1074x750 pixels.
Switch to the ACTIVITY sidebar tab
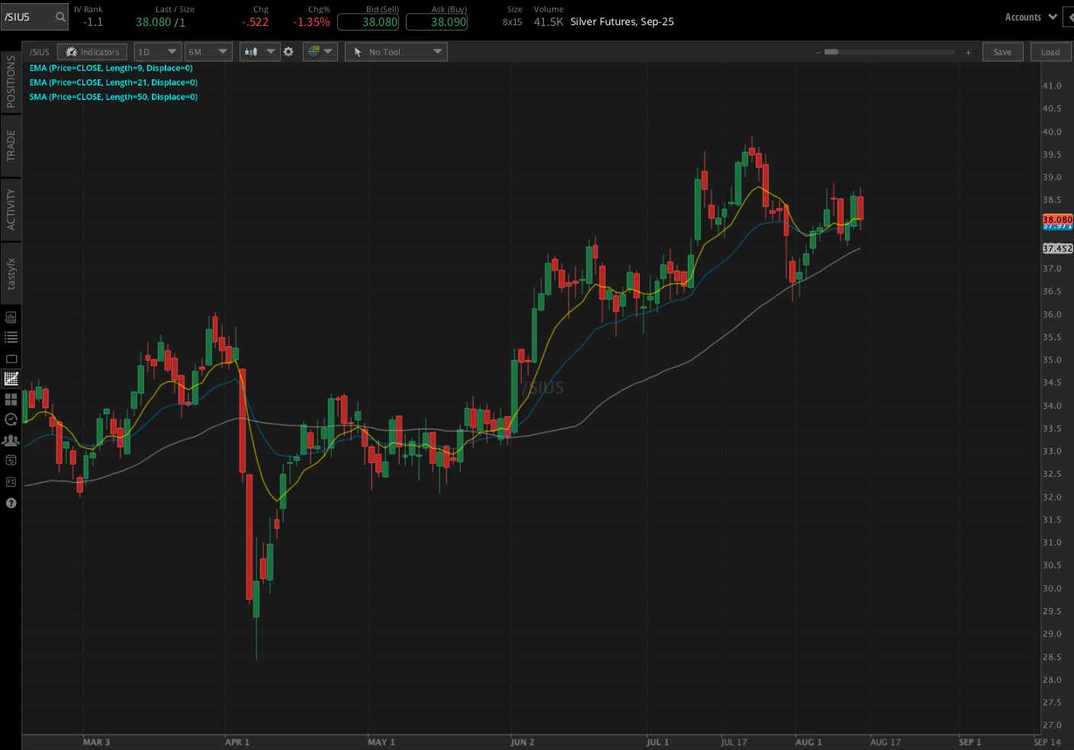pyautogui.click(x=11, y=209)
